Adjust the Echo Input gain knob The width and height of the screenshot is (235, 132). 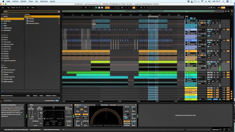pos(77,123)
